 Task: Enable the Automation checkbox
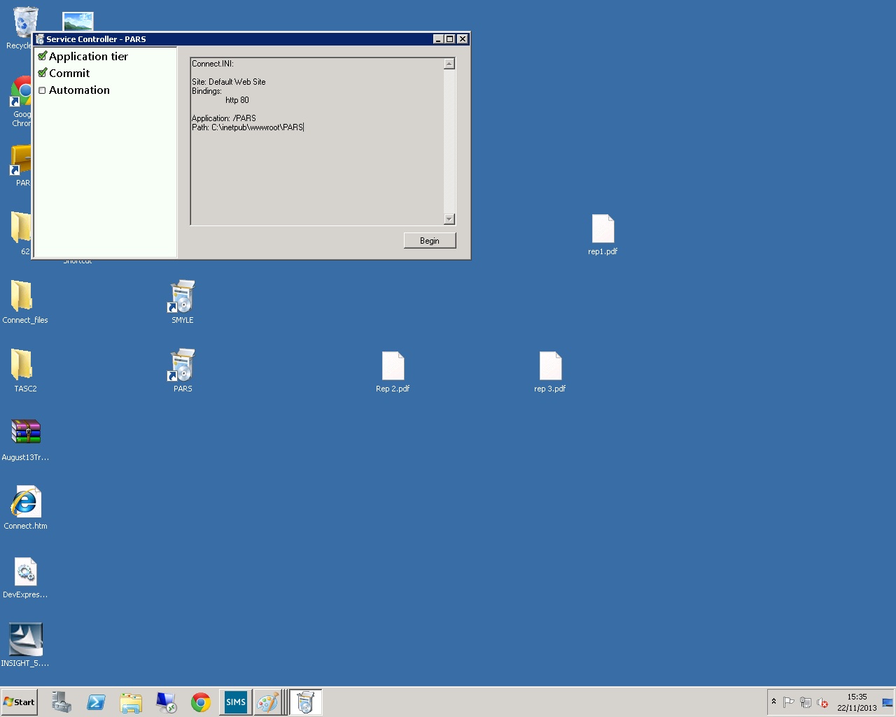[x=42, y=90]
